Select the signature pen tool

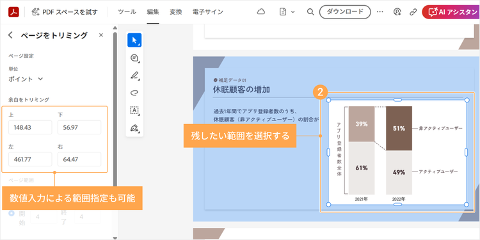tap(134, 127)
